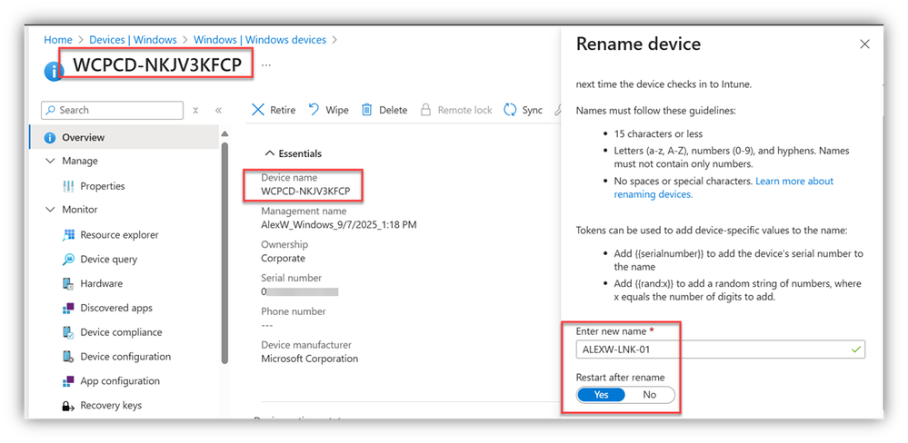Click the blue info icon beside device title
908x443 pixels.
coord(54,72)
